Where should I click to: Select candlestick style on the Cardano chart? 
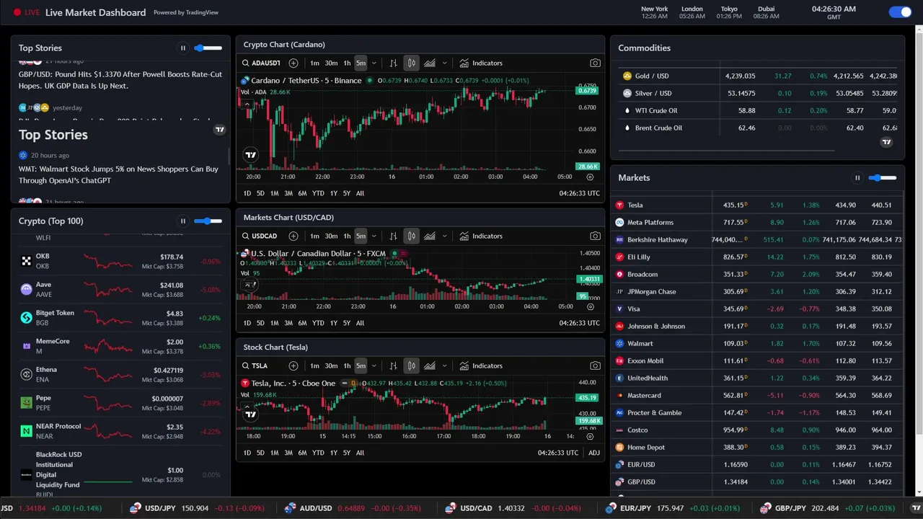click(411, 63)
